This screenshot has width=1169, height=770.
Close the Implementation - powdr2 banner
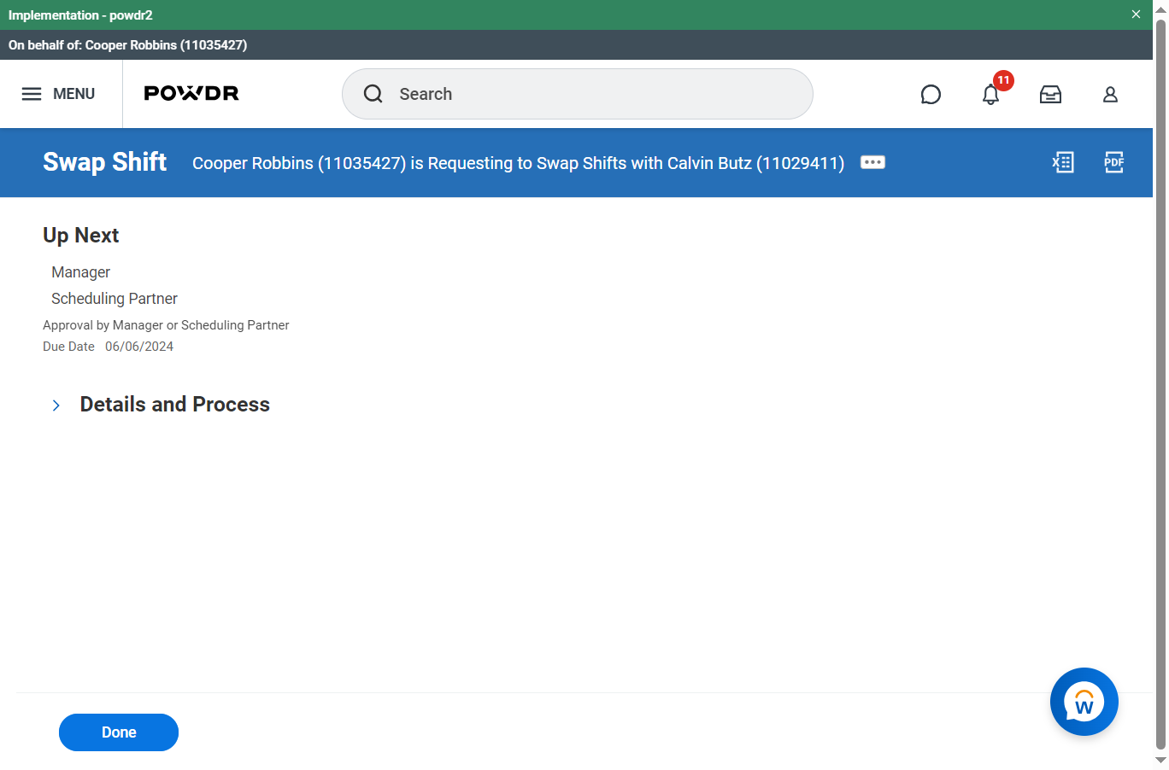(x=1136, y=15)
